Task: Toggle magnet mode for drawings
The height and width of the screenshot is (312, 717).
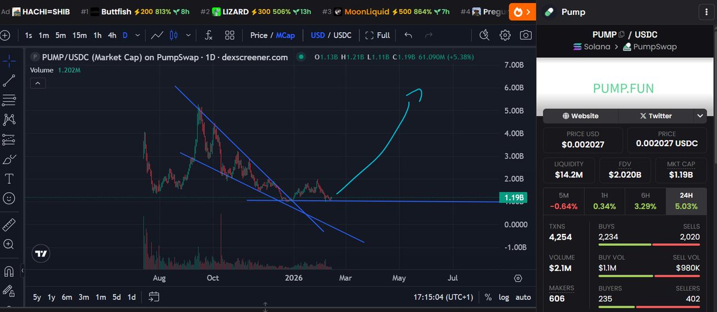Action: click(x=9, y=271)
